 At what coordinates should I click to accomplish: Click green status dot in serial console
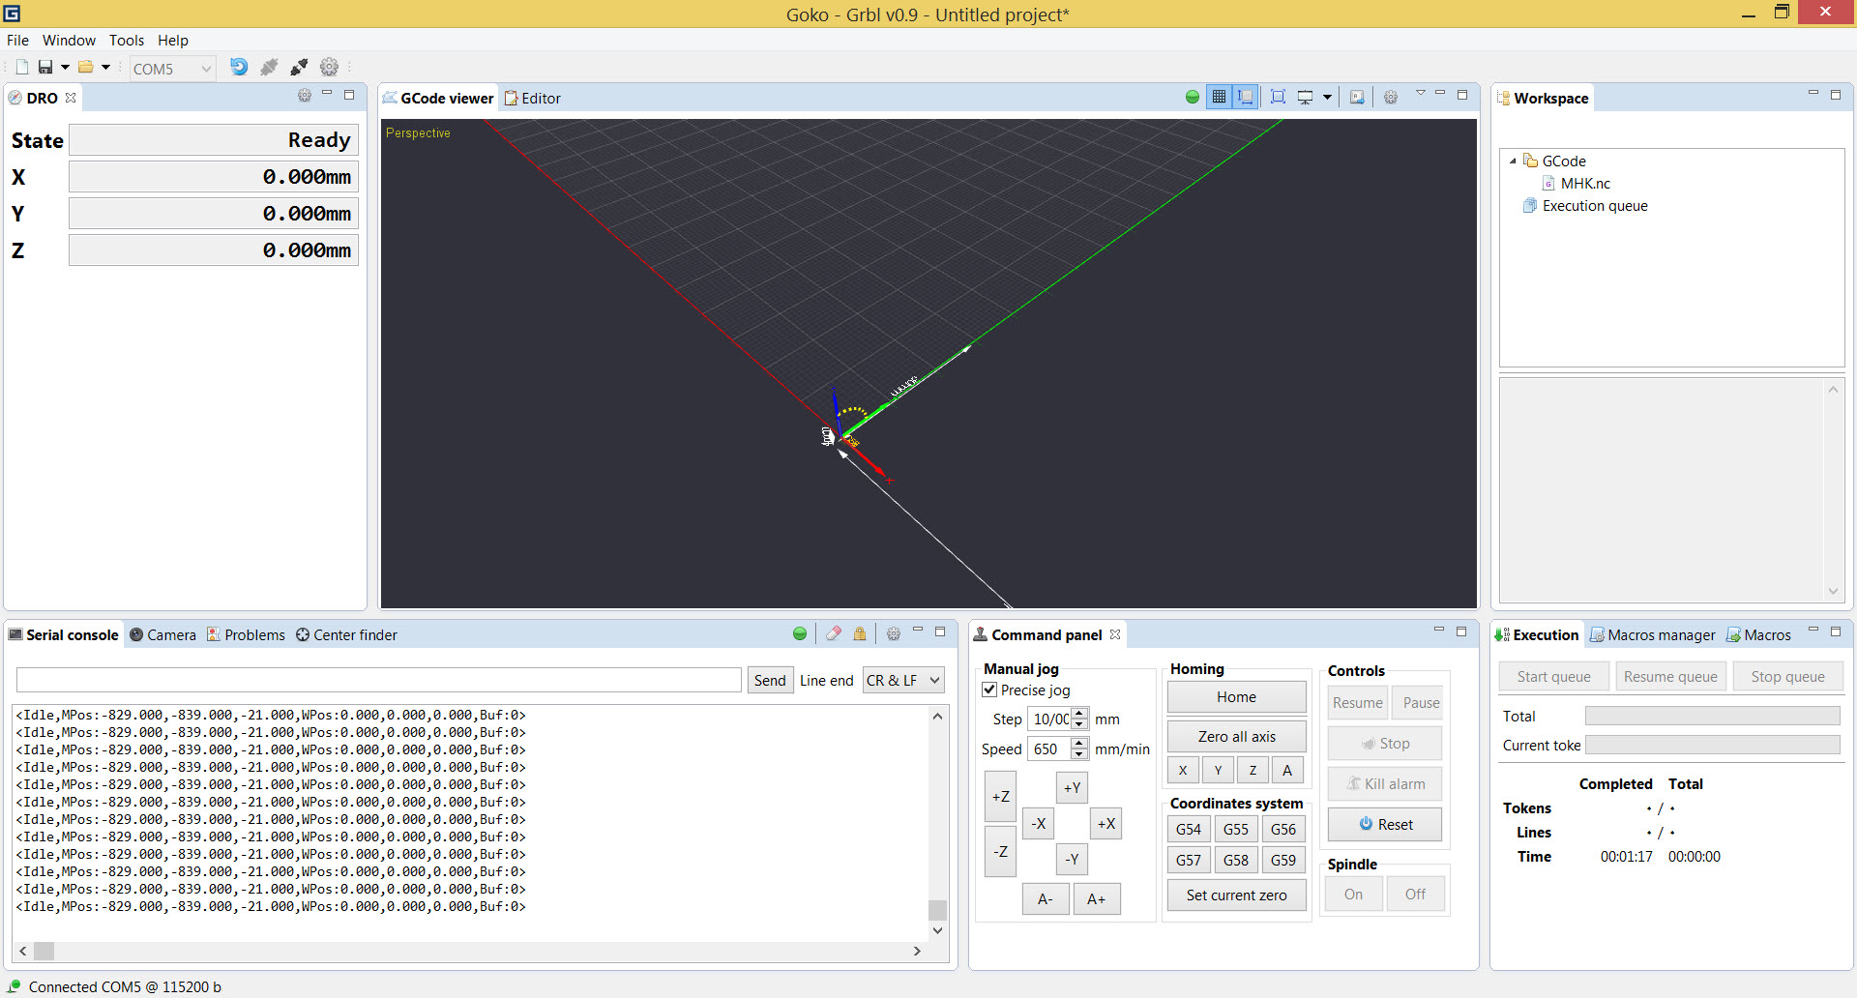pos(800,633)
